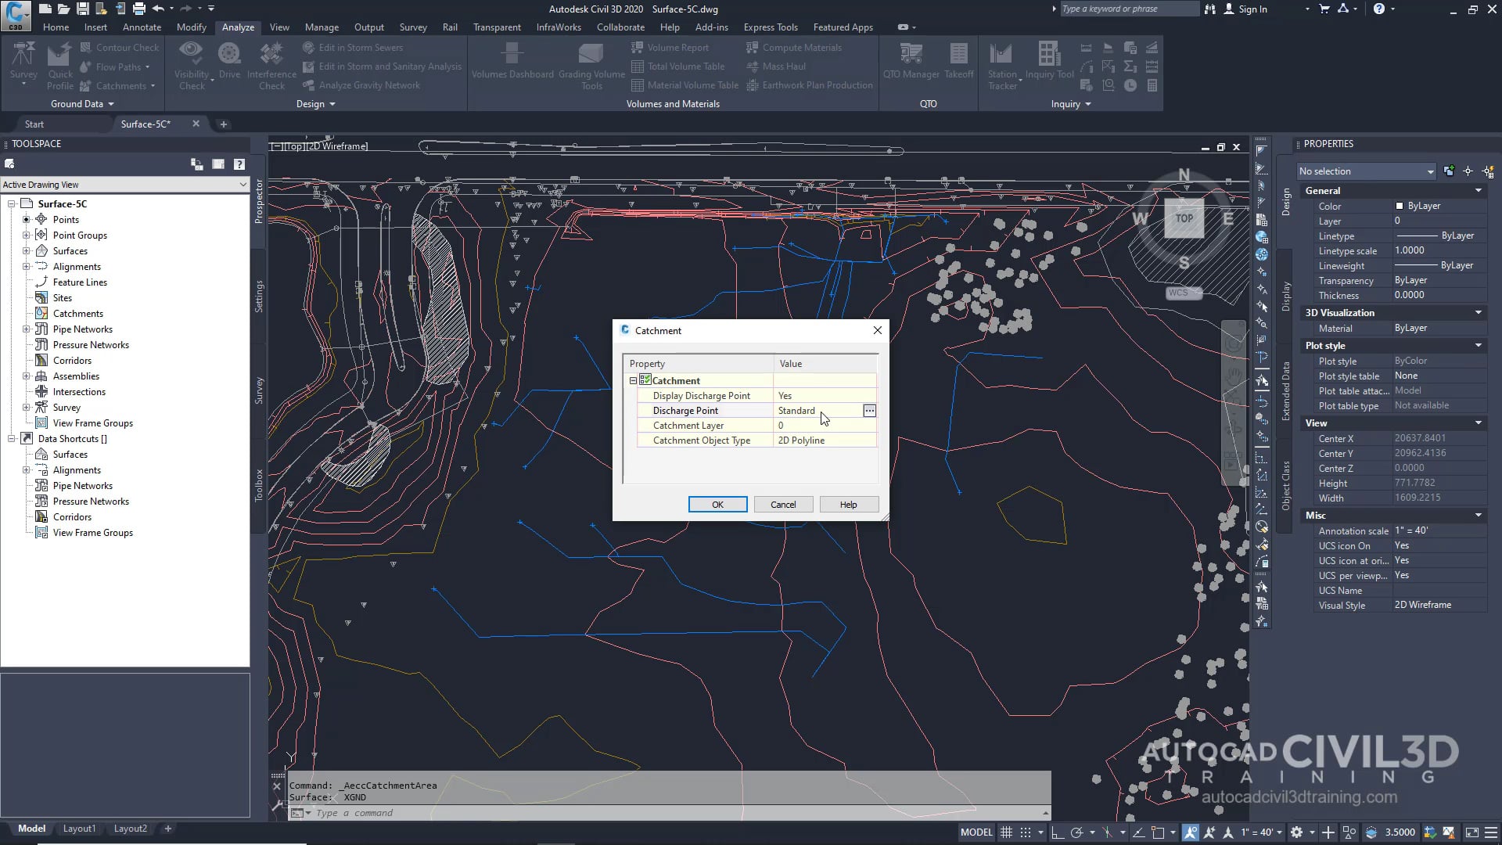This screenshot has width=1502, height=845.
Task: Click the workspace switching gear icon
Action: coord(1296,832)
